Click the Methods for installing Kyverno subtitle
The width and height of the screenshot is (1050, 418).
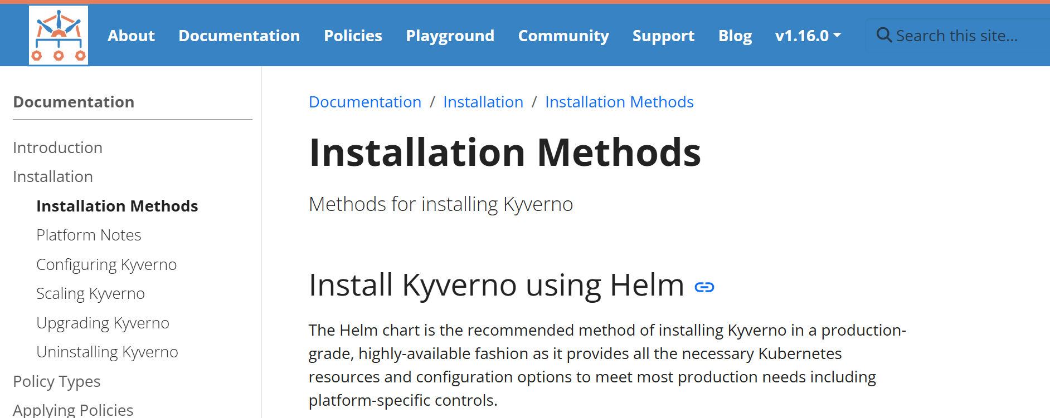click(x=441, y=204)
